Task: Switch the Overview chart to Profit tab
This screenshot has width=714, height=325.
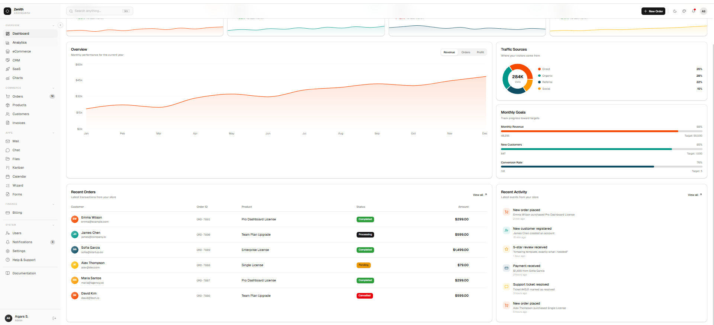Action: [480, 52]
